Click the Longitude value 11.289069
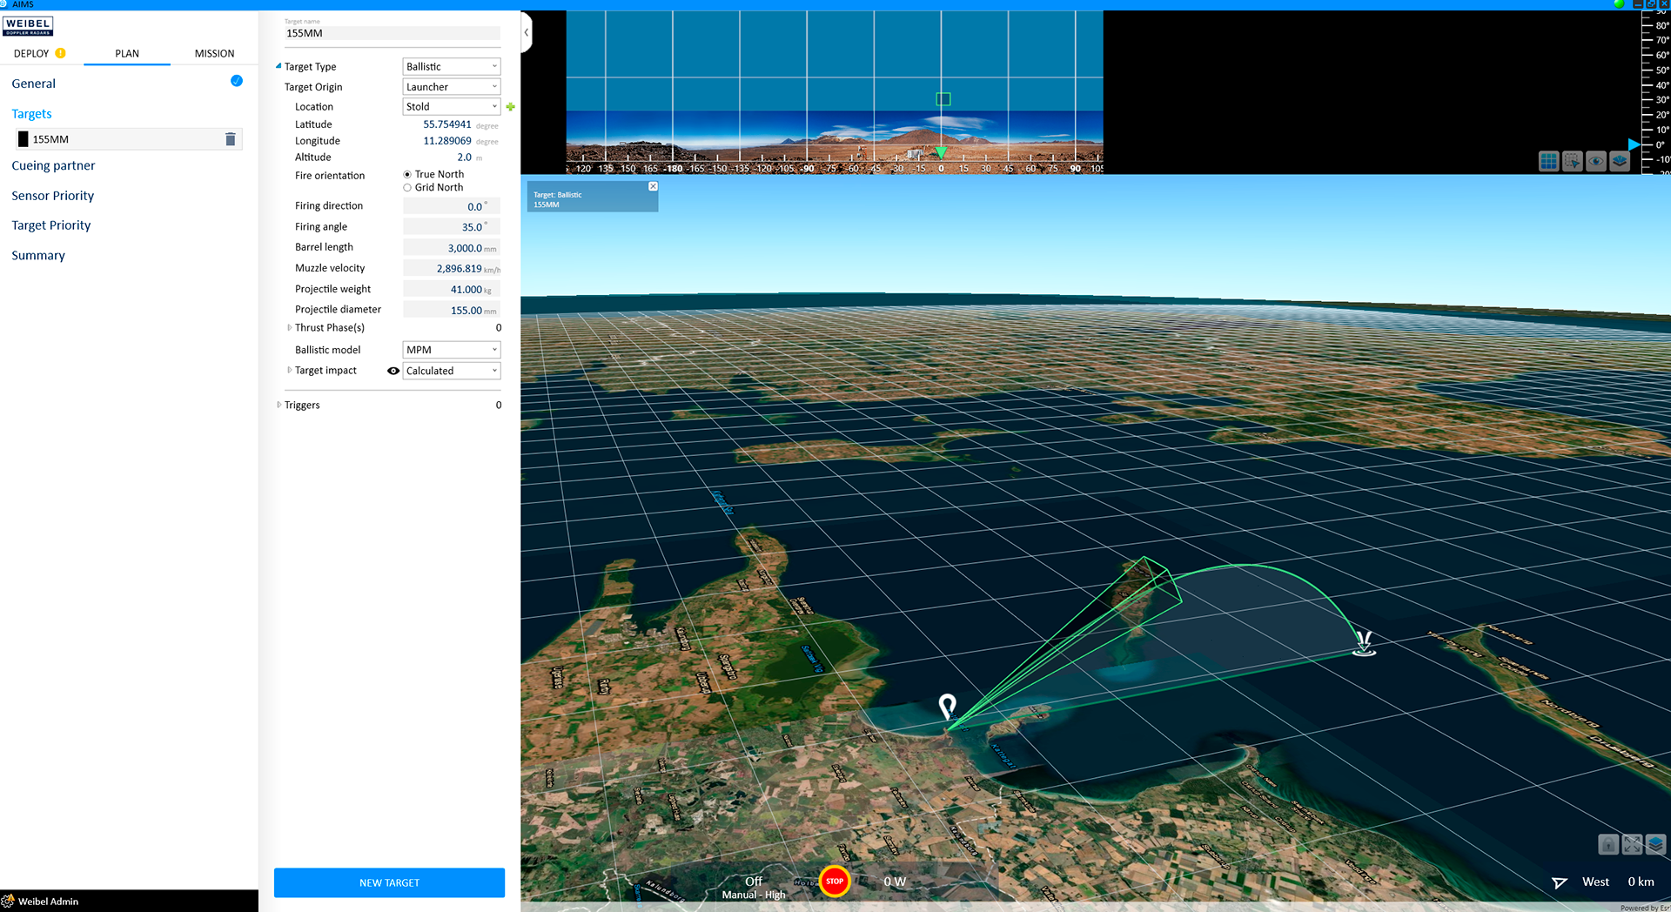This screenshot has height=912, width=1671. (447, 141)
